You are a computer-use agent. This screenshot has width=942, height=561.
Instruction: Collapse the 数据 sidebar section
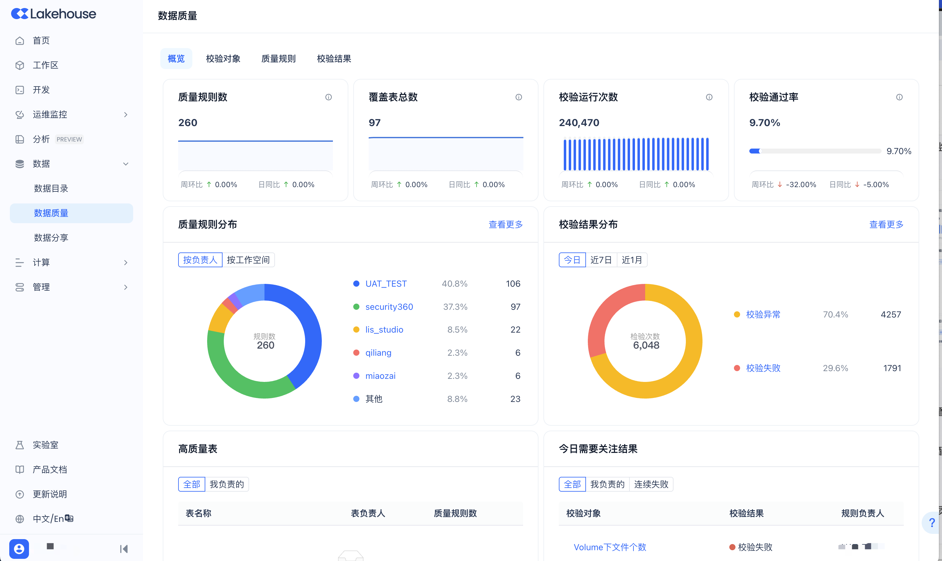pos(126,164)
